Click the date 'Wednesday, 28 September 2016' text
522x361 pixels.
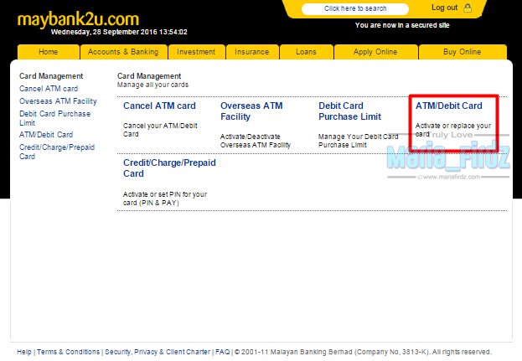click(x=104, y=32)
